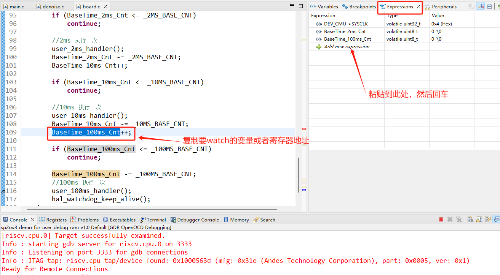
Task: Open the denoise.c editor tab
Action: [x=53, y=7]
